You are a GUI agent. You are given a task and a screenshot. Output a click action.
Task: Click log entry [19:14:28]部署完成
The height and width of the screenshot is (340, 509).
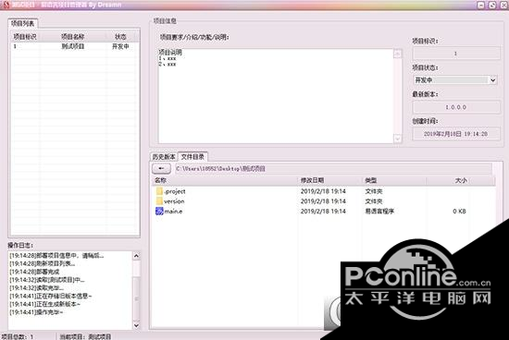(34, 272)
